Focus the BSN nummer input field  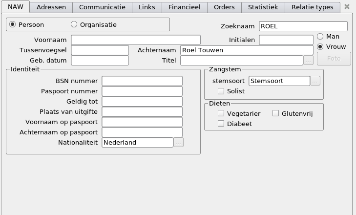click(142, 81)
